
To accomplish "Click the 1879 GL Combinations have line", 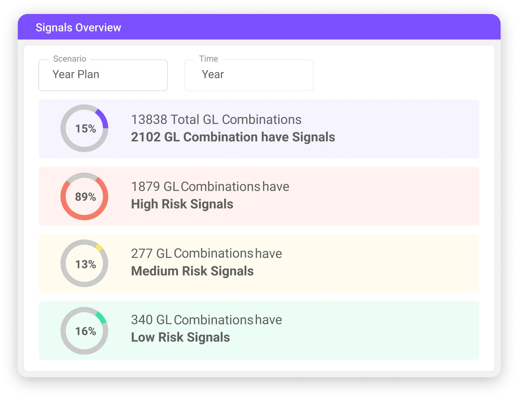I will click(210, 186).
